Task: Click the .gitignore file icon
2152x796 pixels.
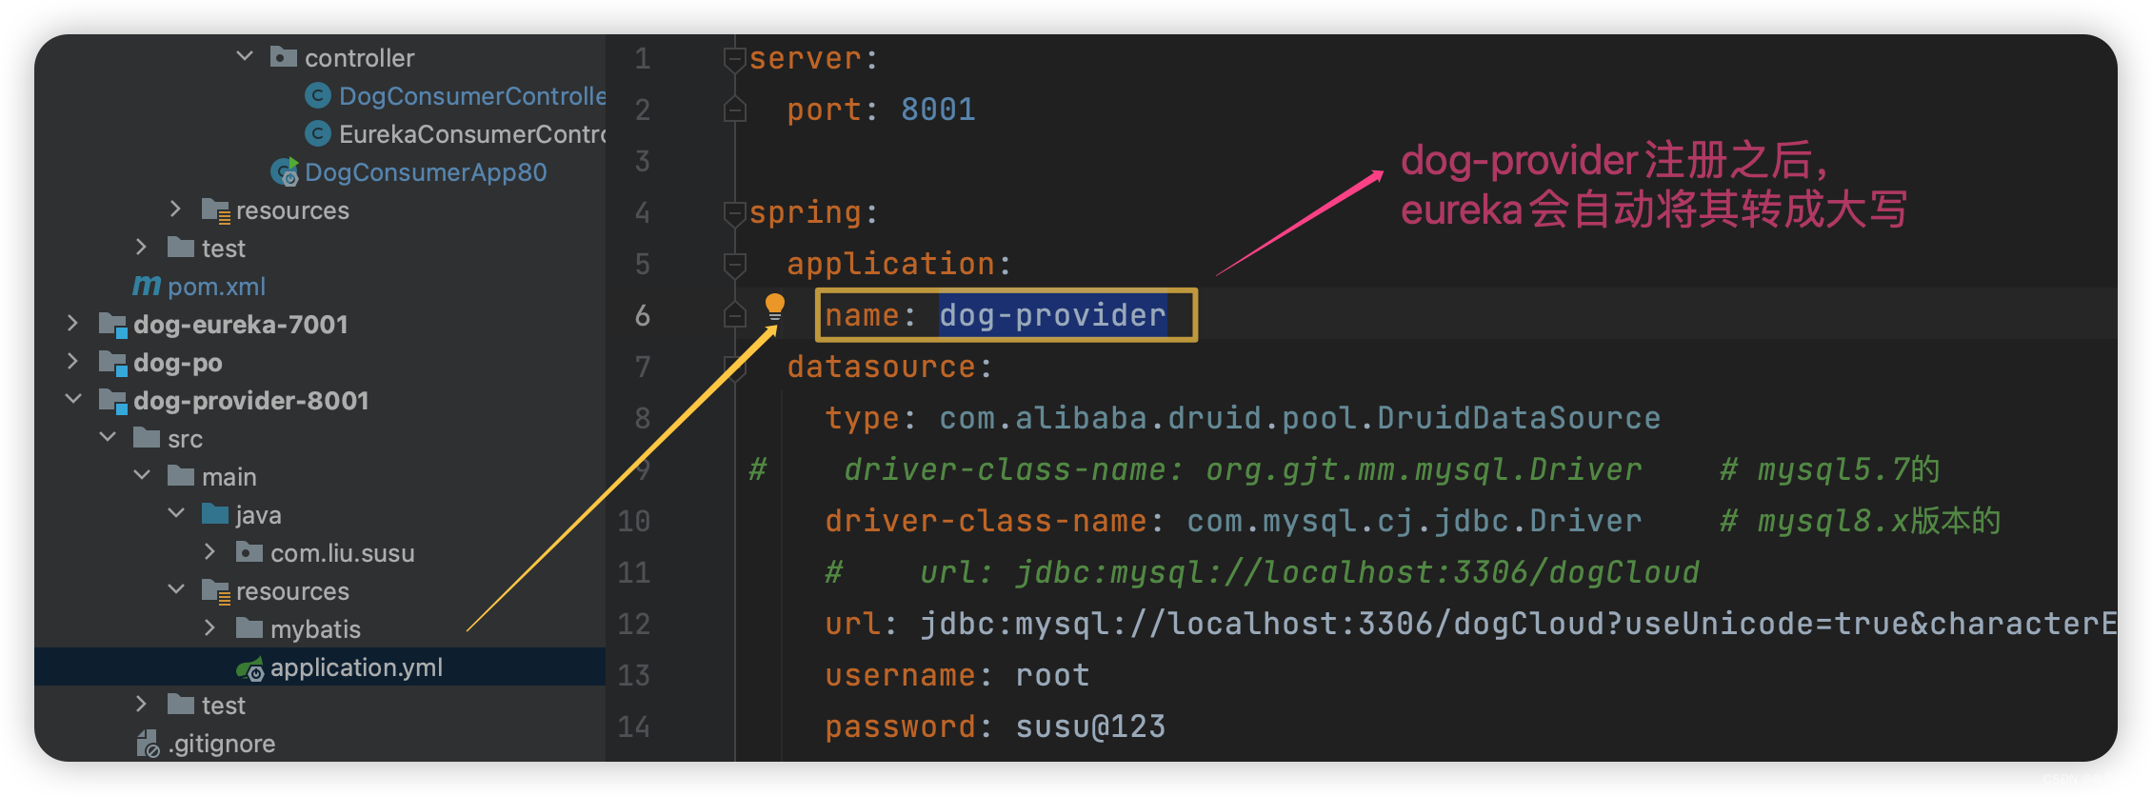Action: tap(148, 744)
